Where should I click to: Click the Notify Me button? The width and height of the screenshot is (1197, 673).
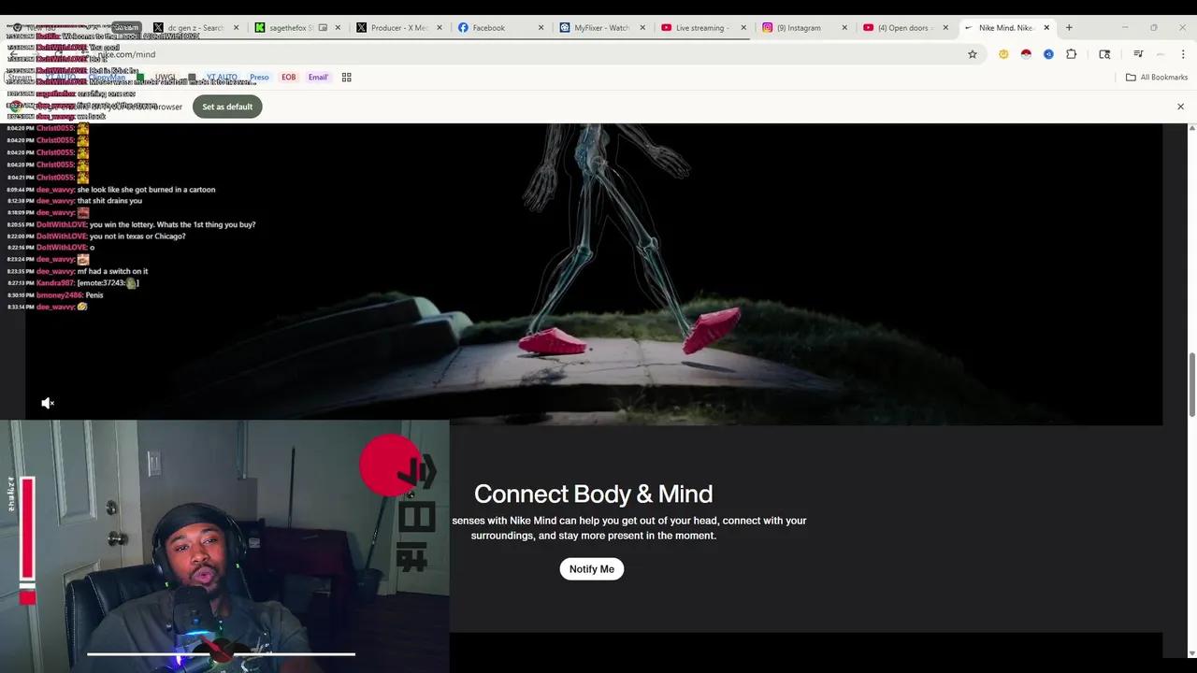pyautogui.click(x=592, y=569)
